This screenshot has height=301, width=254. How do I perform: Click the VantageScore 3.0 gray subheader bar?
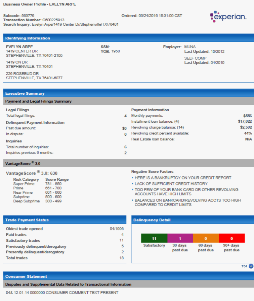[128, 163]
